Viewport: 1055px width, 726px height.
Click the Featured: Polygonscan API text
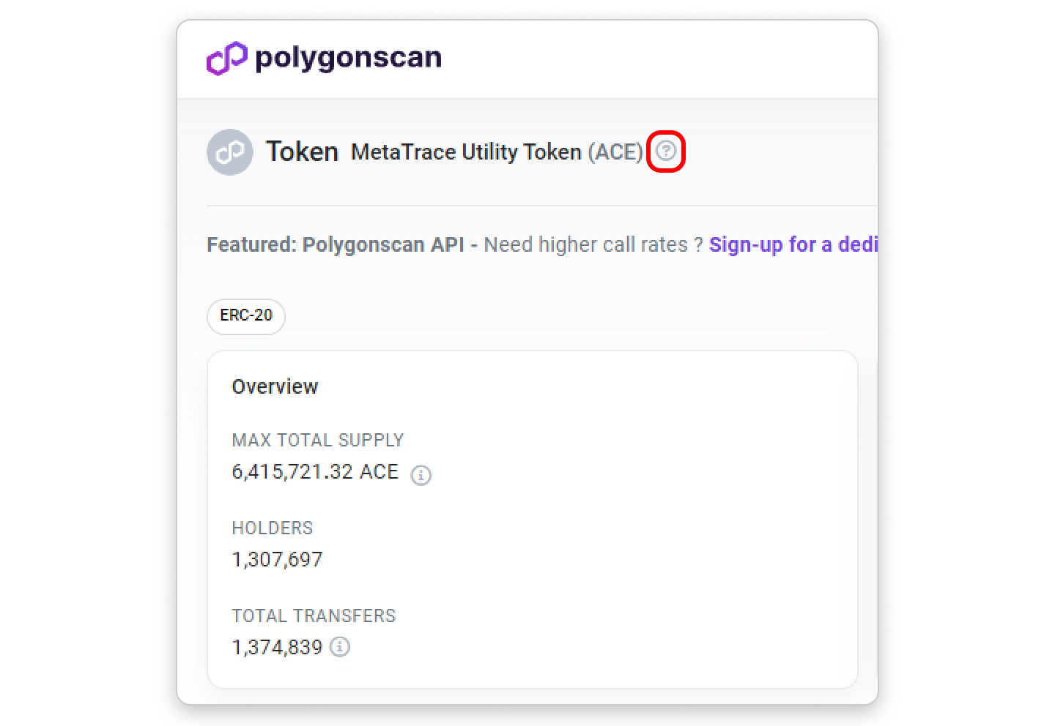click(335, 244)
